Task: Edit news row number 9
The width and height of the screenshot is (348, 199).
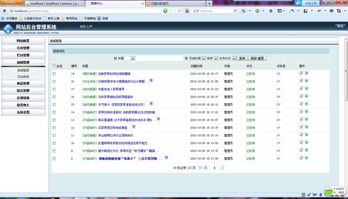Action: pos(301,150)
